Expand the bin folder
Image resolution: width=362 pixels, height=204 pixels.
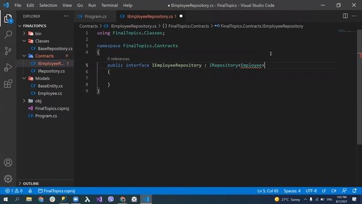pyautogui.click(x=24, y=33)
